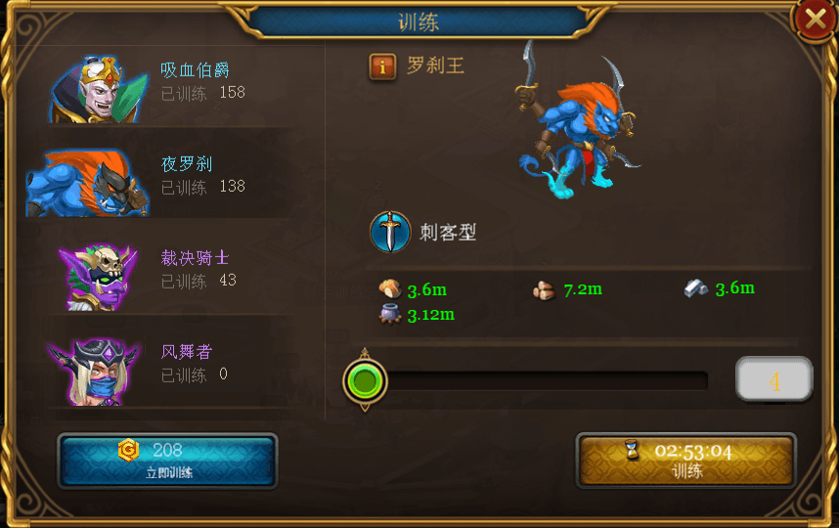Click the cauldron resource icon showing 3.12m

pos(390,314)
